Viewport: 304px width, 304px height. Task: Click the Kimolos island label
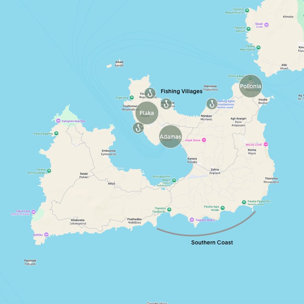coord(288,17)
